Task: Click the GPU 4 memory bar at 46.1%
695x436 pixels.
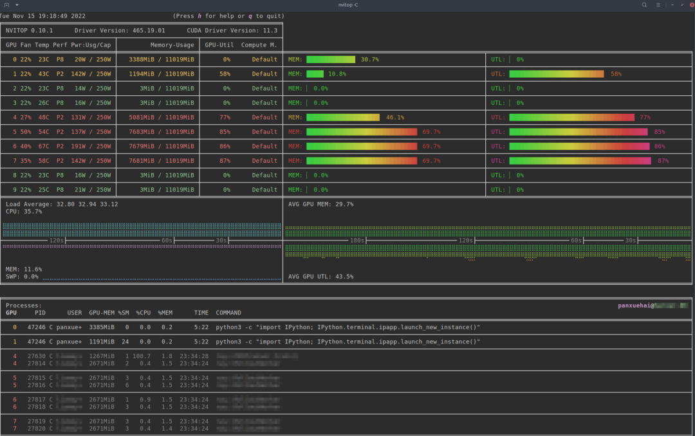Action: (x=343, y=118)
